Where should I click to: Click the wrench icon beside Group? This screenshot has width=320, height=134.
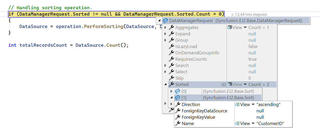point(171,40)
